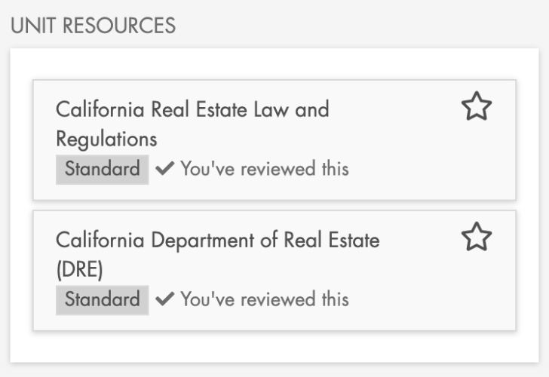Viewport: 549px width, 377px height.
Task: Open the "California Department of Real Estate" title line
Action: [x=217, y=241]
